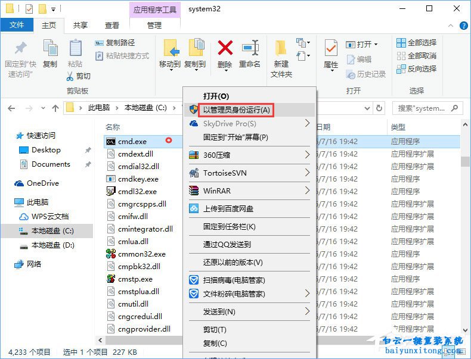Viewport: 471px width, 359px height.
Task: Click Paste shortcut (粘贴快捷方式)
Action: point(122,56)
